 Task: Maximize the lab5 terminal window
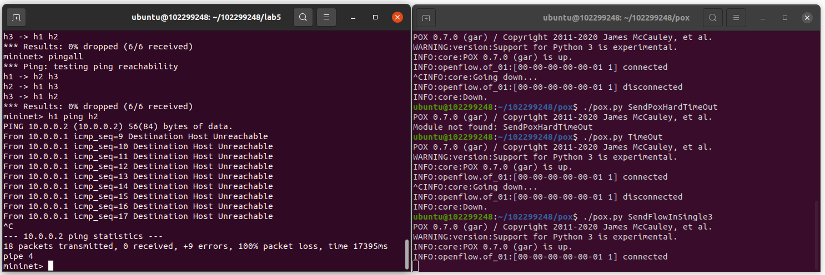[376, 18]
